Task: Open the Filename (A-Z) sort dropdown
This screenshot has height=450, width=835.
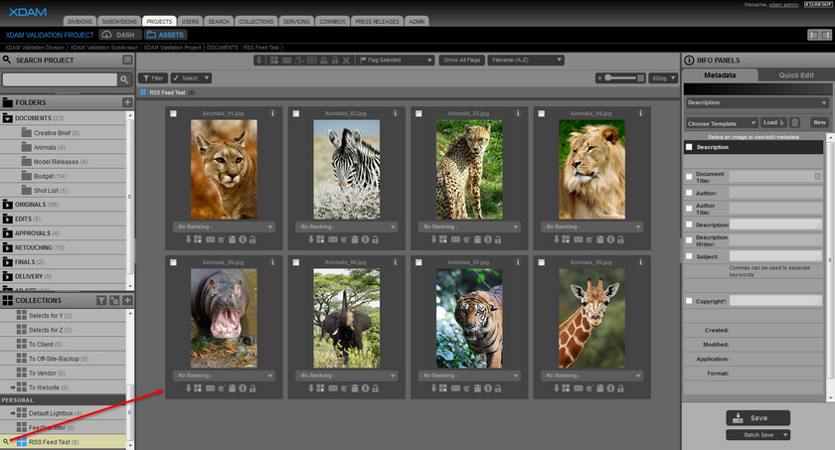Action: tap(527, 60)
